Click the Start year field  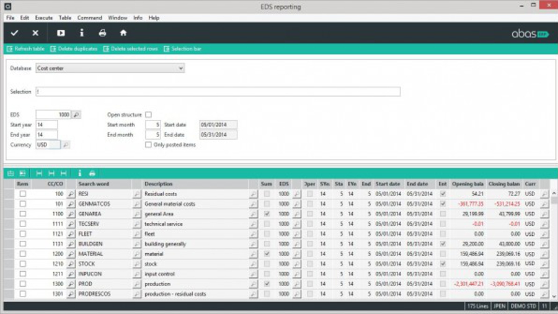[x=46, y=125]
